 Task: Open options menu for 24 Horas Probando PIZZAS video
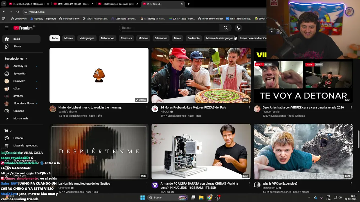click(249, 108)
